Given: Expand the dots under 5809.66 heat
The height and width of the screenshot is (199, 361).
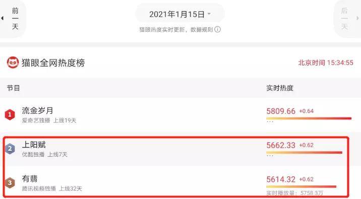Looking at the screenshot, I should pyautogui.click(x=270, y=121).
